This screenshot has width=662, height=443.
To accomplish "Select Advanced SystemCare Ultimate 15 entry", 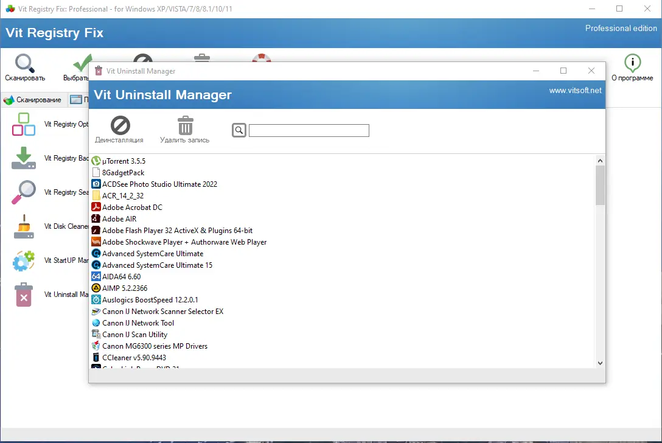I will [x=157, y=265].
